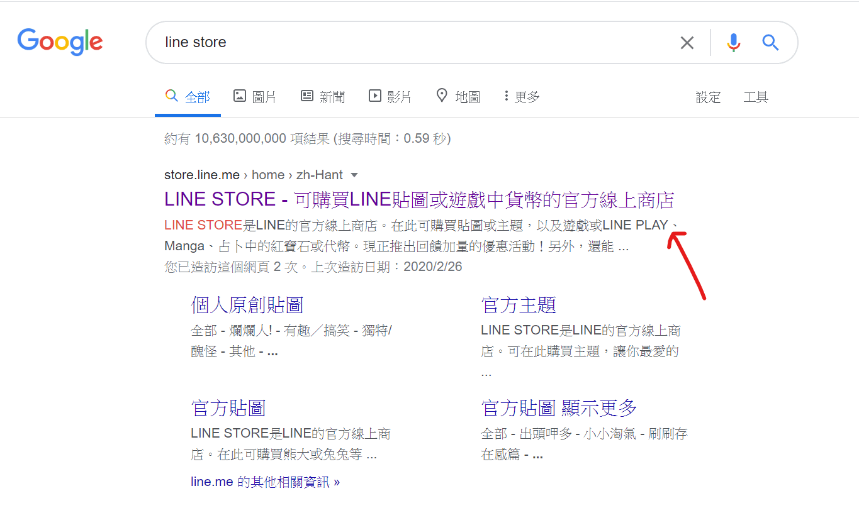Open the 個人原創貼圖 sitelink
859x508 pixels.
click(x=248, y=304)
